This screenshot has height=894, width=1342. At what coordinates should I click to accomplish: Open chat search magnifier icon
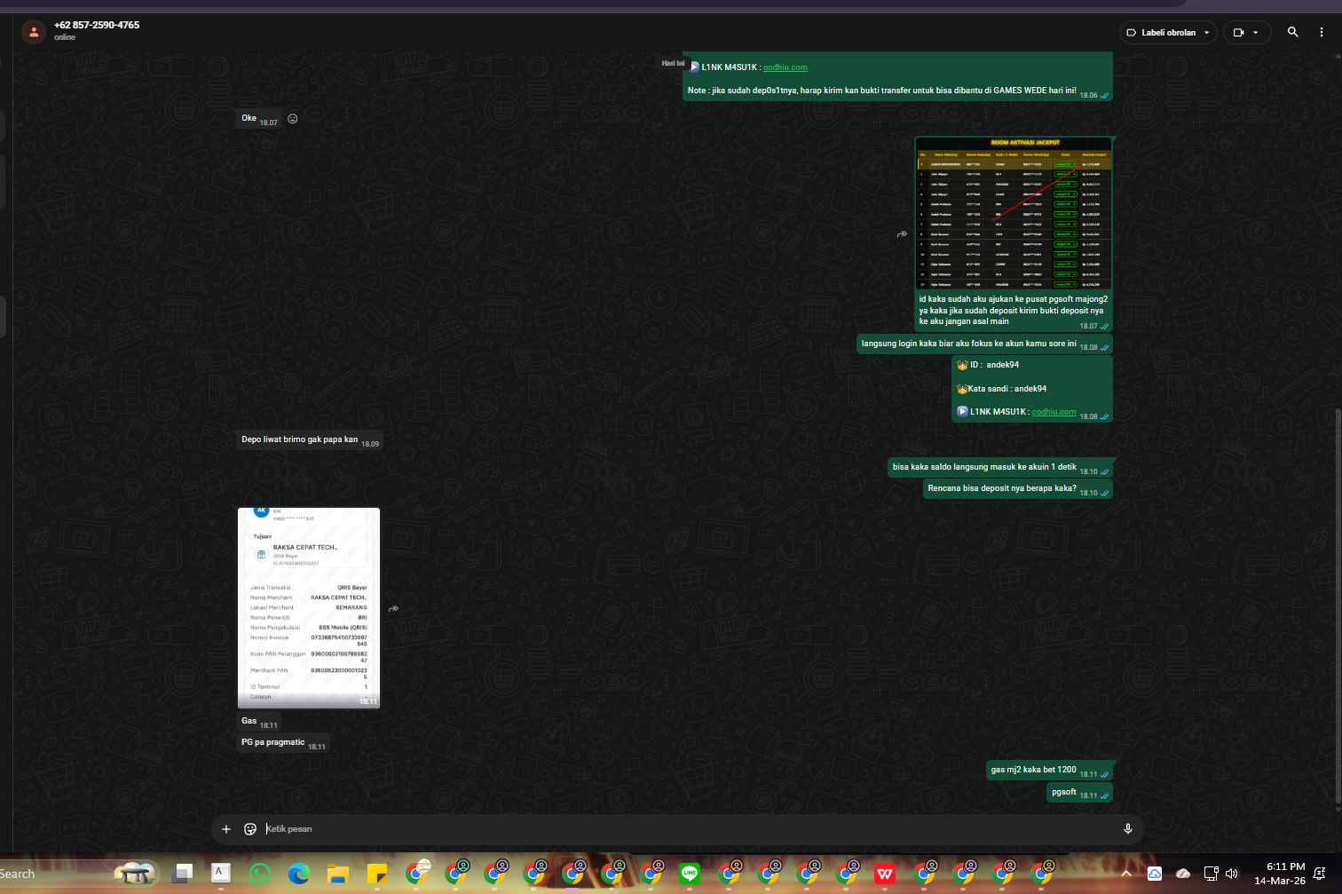(x=1292, y=32)
